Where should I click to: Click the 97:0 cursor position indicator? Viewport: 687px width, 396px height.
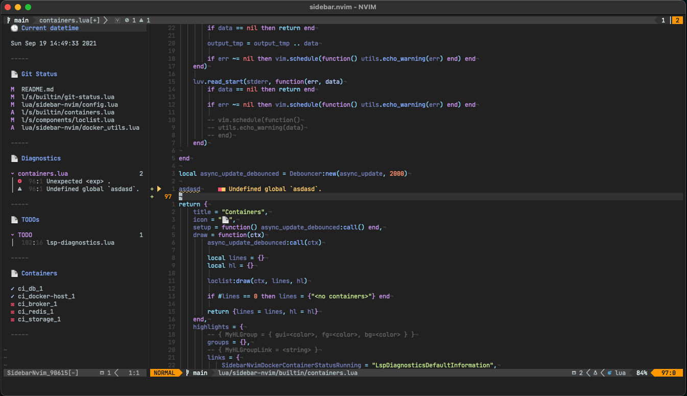(669, 373)
